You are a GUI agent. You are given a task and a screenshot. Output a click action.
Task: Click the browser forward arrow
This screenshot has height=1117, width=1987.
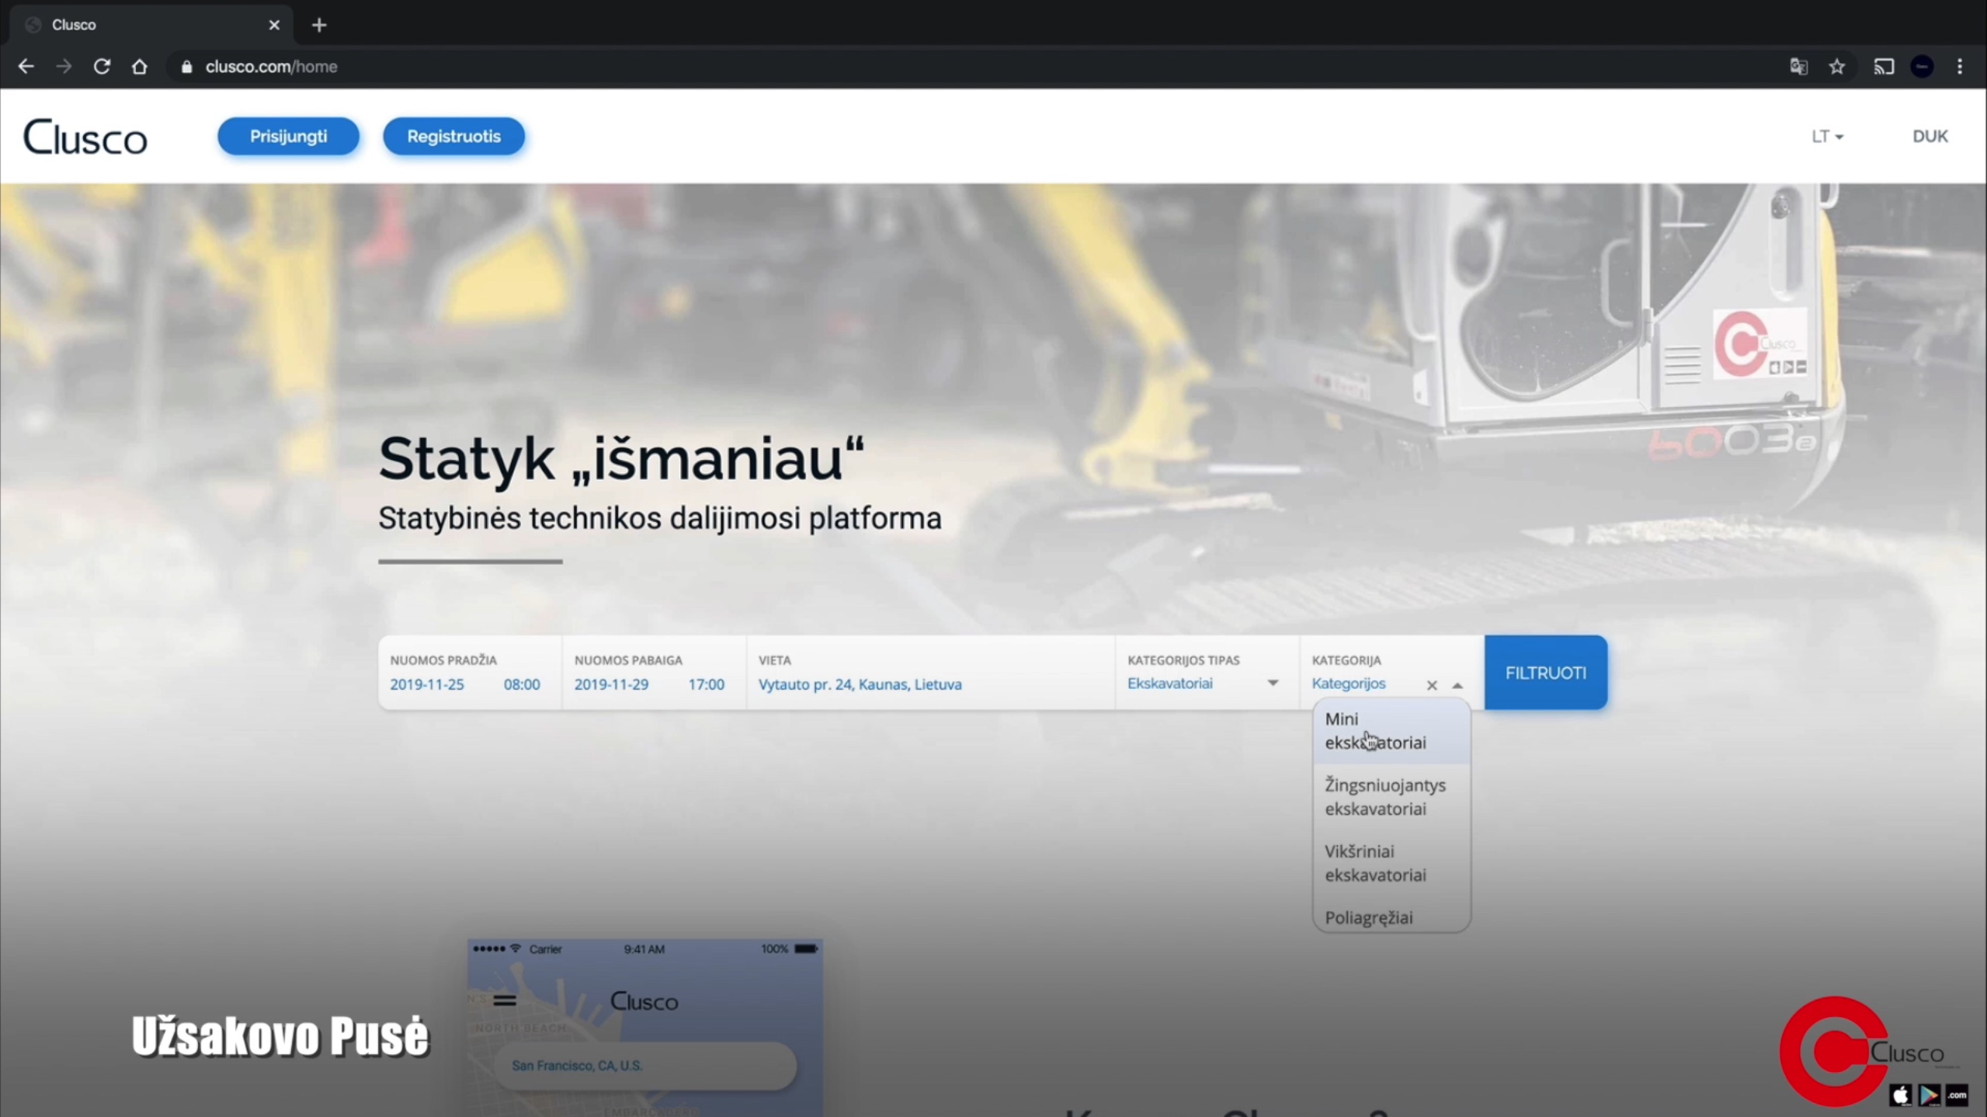tap(64, 67)
